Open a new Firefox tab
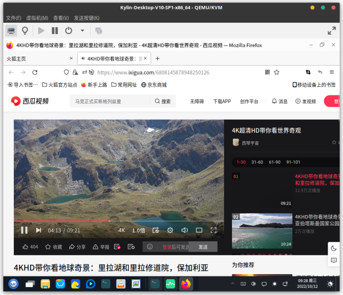 pyautogui.click(x=158, y=59)
